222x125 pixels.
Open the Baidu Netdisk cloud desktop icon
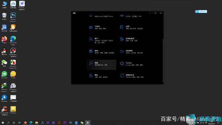point(13,5)
